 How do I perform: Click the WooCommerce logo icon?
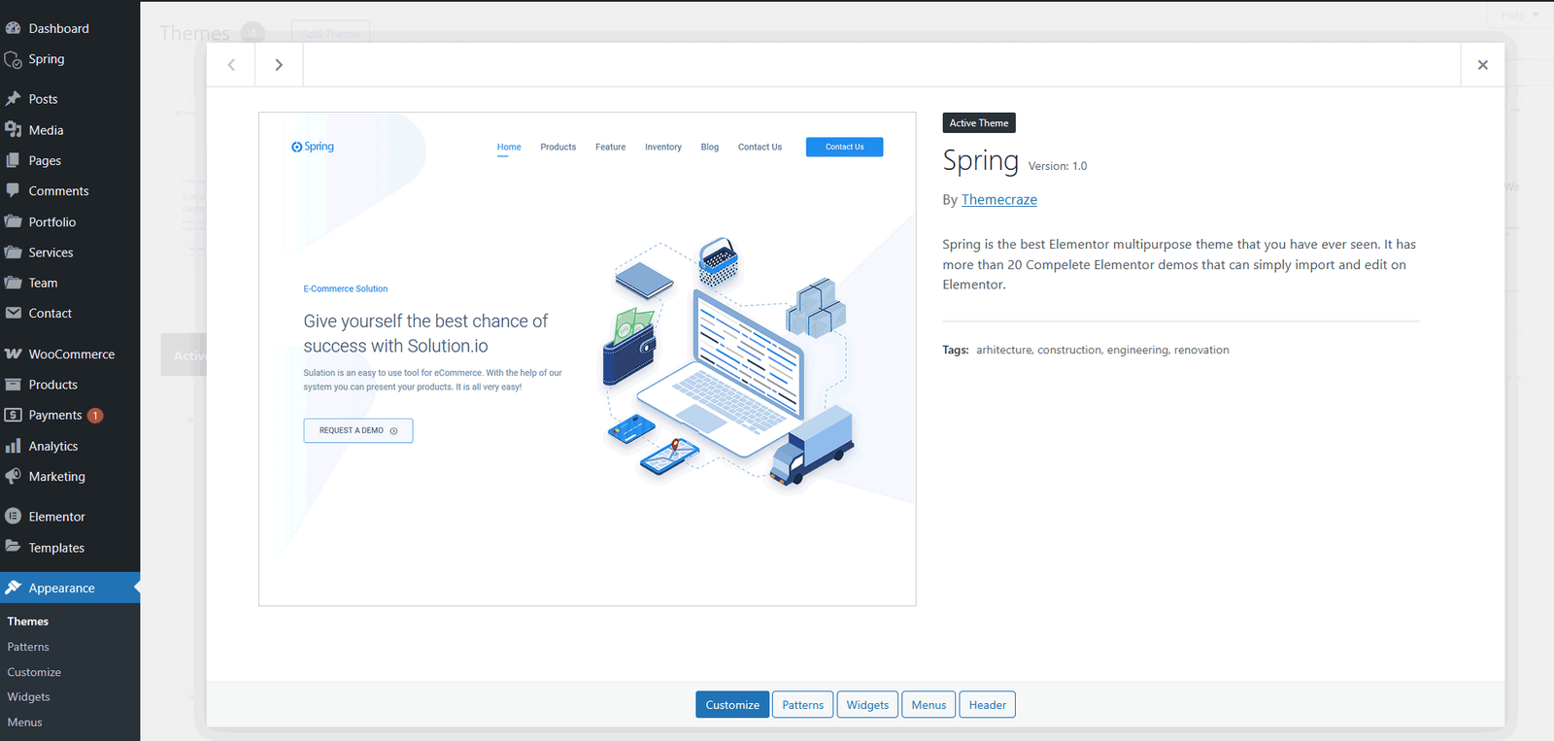click(14, 354)
